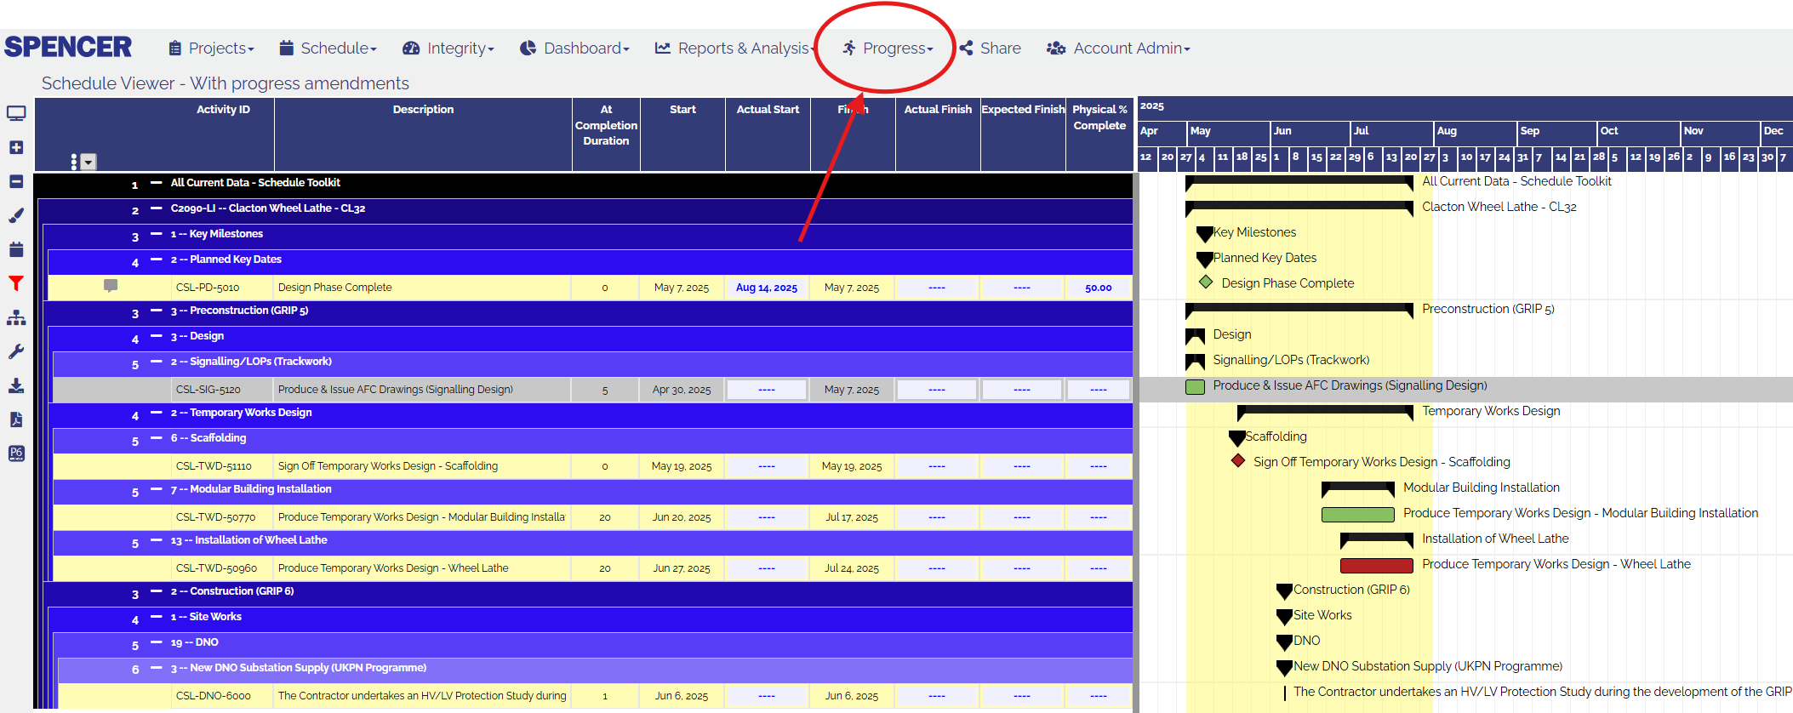Click the P6 export icon
The width and height of the screenshot is (1793, 713).
[x=16, y=453]
